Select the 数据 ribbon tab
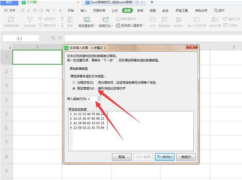Viewport: 242px width, 180px height. point(127,10)
